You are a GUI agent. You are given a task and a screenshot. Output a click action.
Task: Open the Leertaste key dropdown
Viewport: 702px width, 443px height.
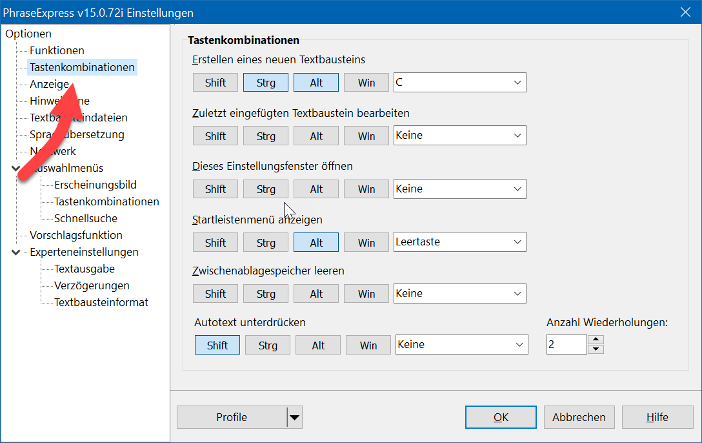click(x=460, y=242)
